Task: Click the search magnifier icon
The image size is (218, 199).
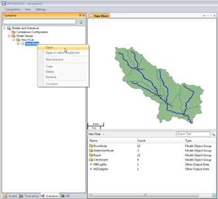Action: click(x=213, y=134)
